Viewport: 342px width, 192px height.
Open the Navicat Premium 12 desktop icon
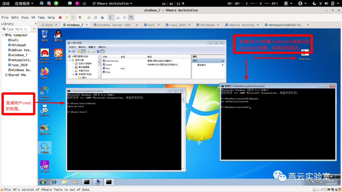[45, 93]
